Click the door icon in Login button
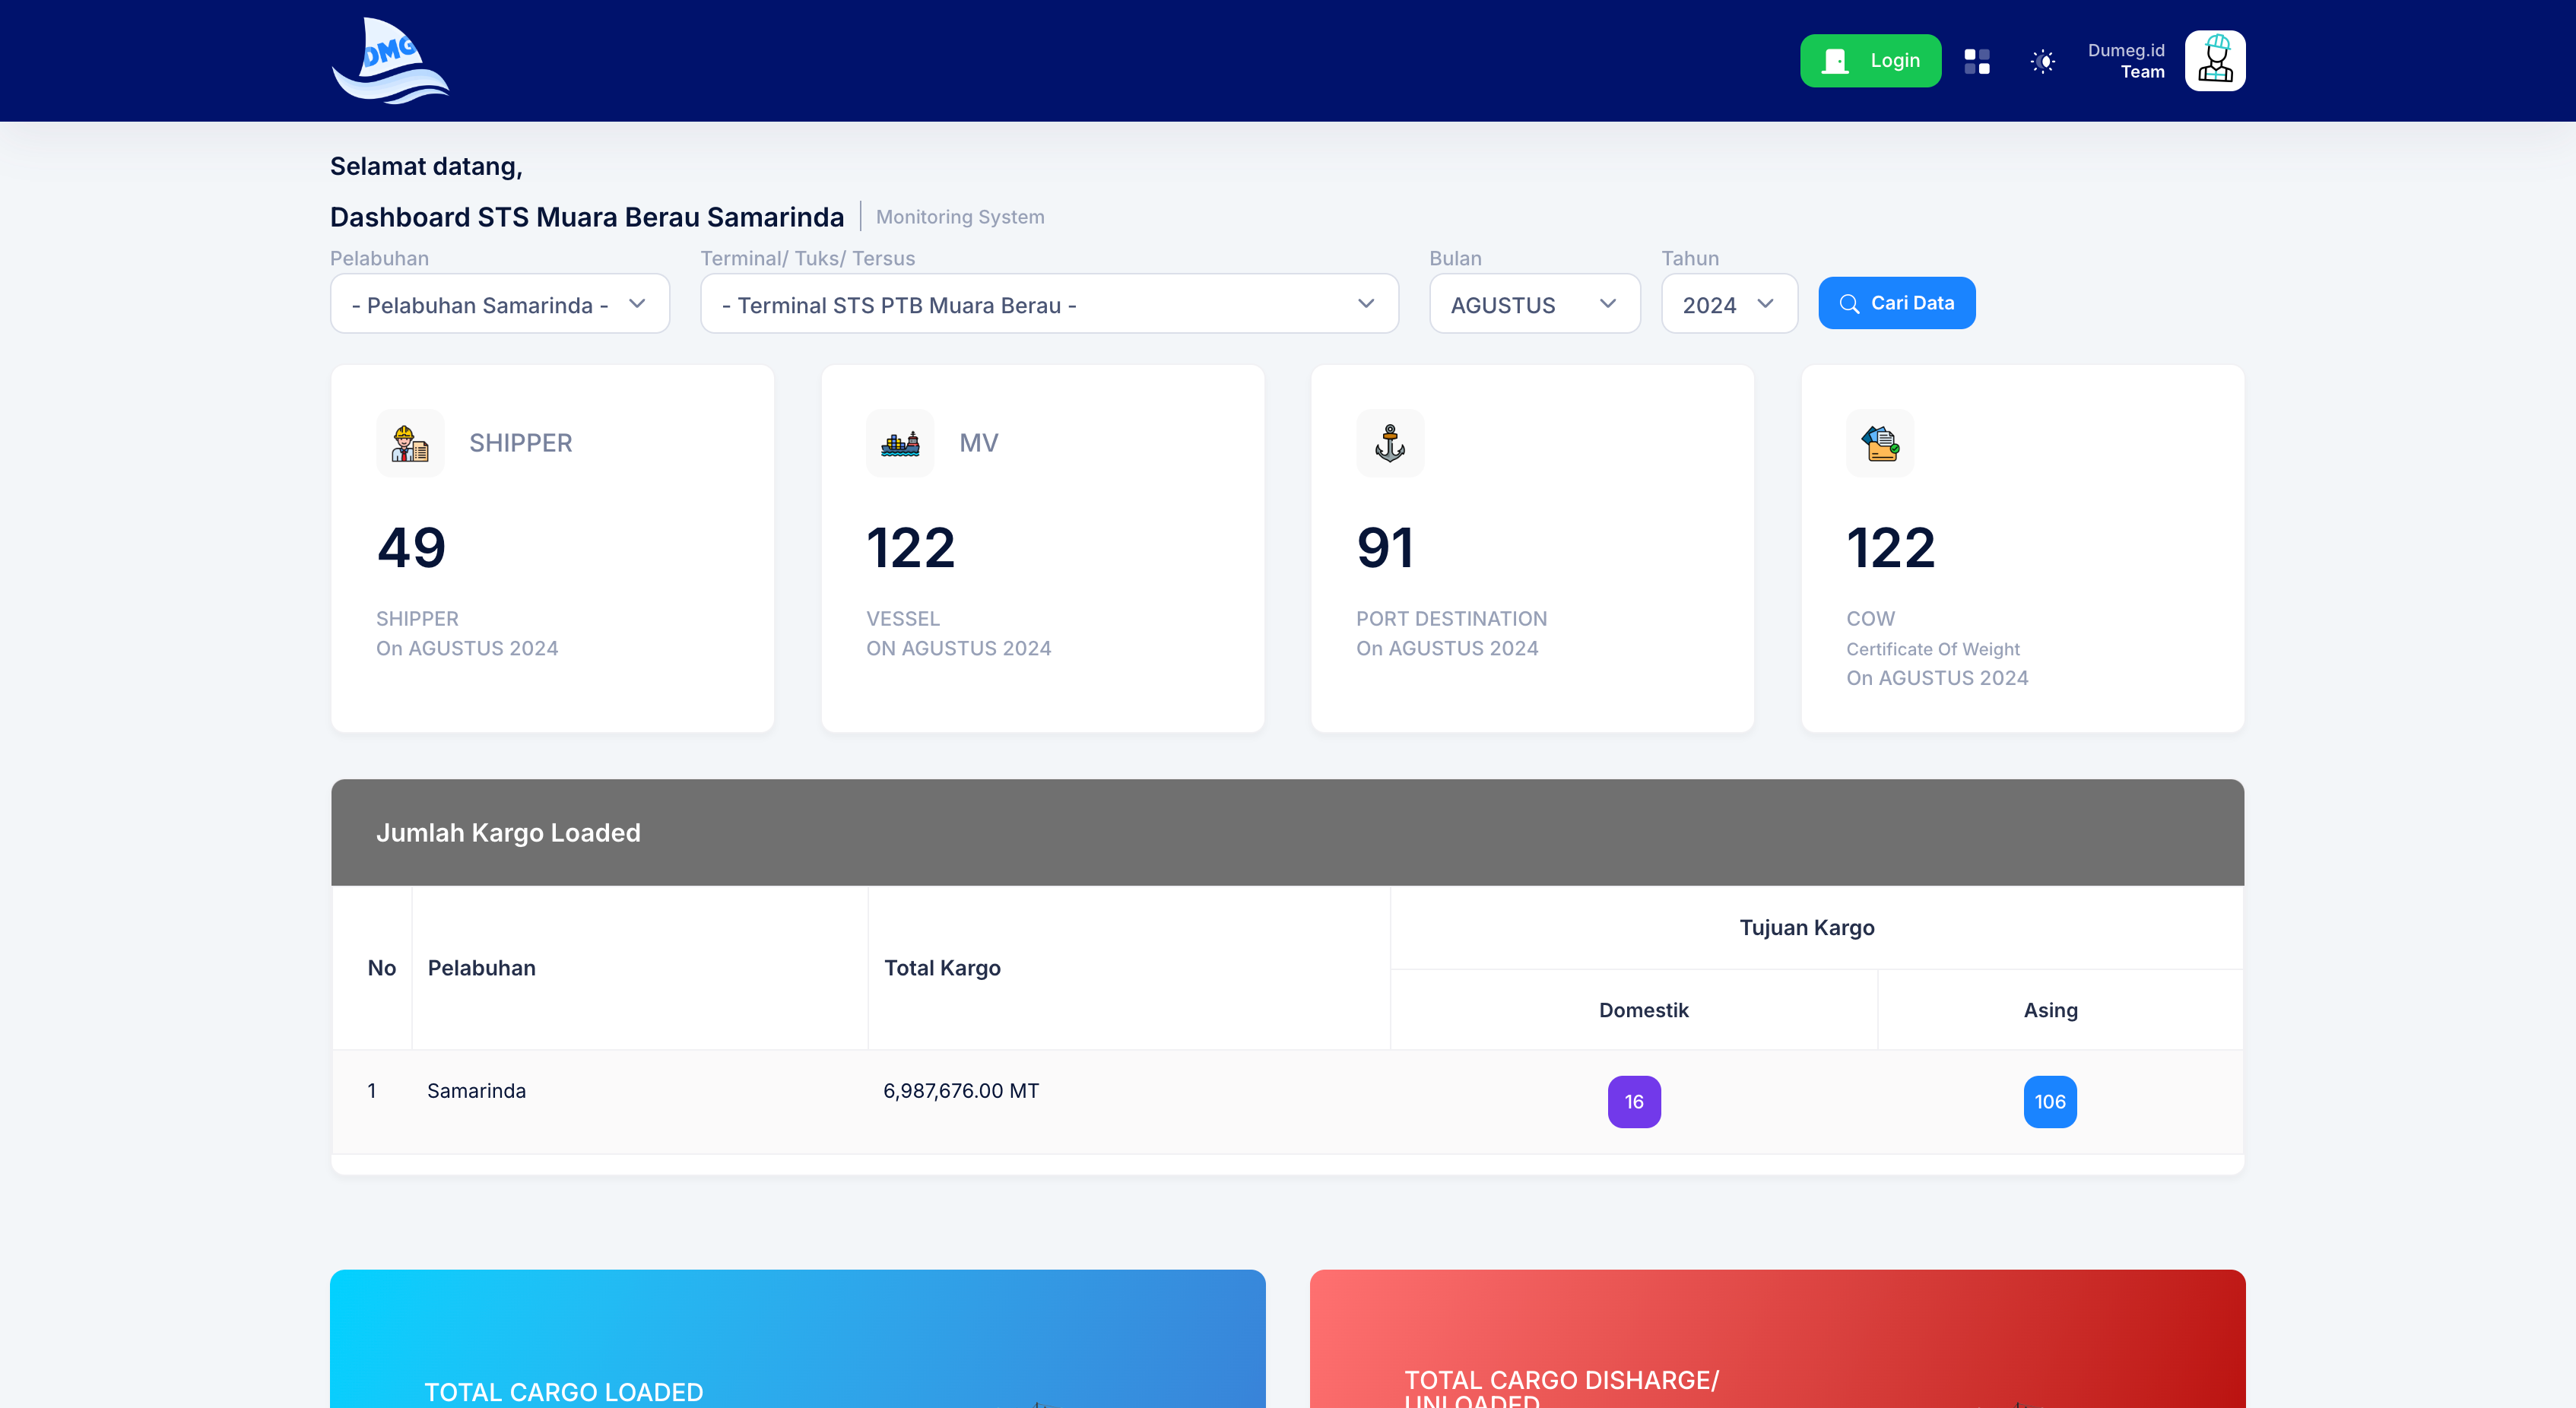 (1835, 61)
